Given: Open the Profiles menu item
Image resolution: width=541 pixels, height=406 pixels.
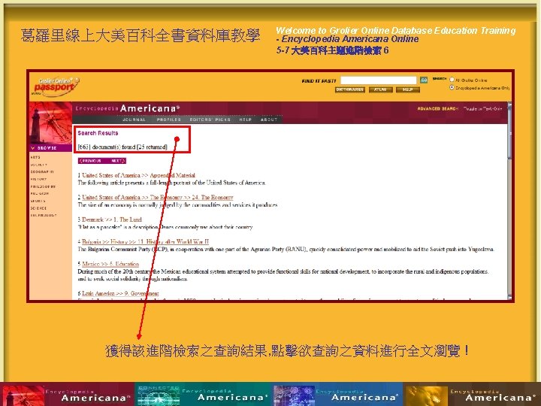Looking at the screenshot, I should point(169,120).
